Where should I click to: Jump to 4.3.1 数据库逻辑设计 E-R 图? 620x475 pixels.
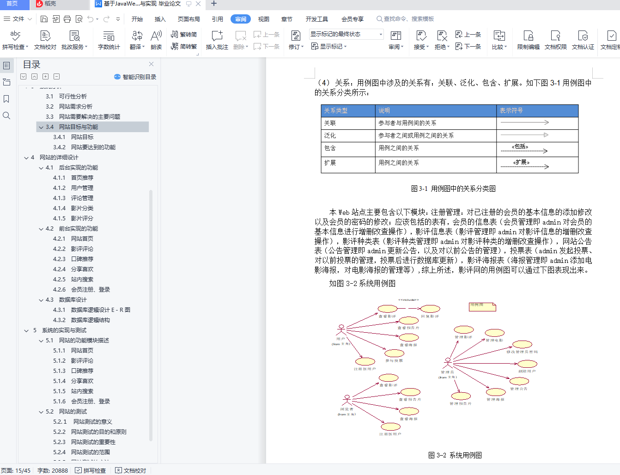click(x=91, y=310)
